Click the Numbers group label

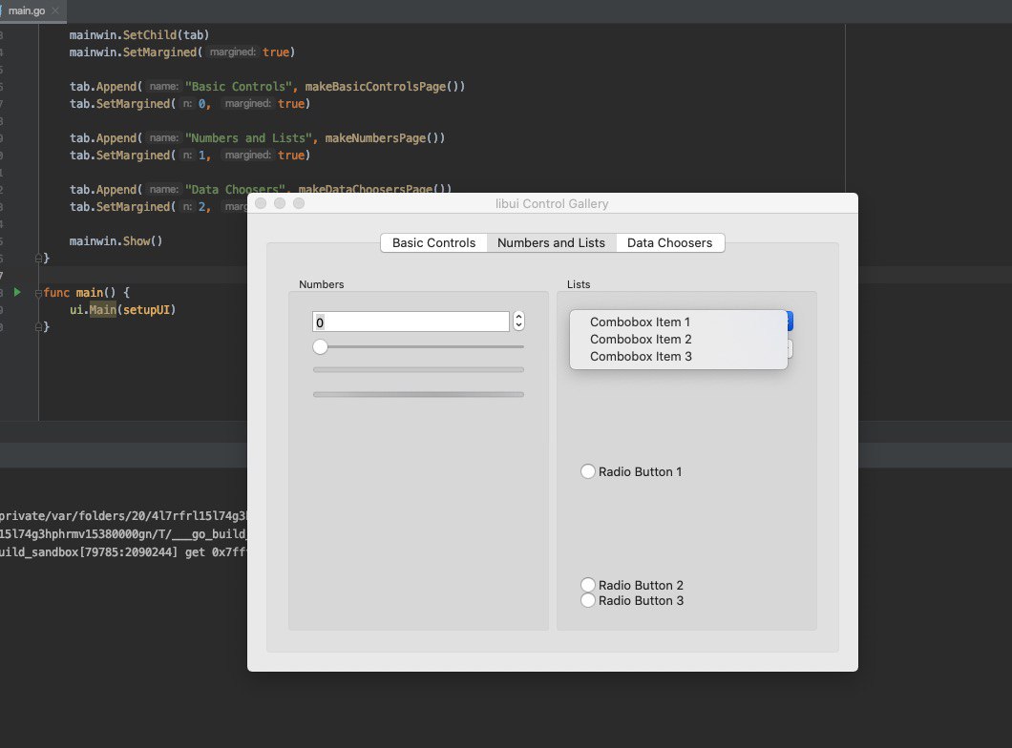pos(322,284)
